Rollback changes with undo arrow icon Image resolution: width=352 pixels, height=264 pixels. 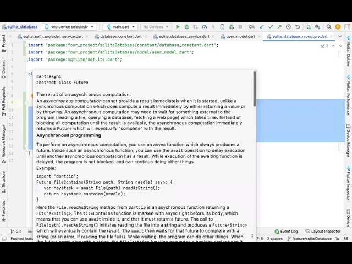(298, 27)
